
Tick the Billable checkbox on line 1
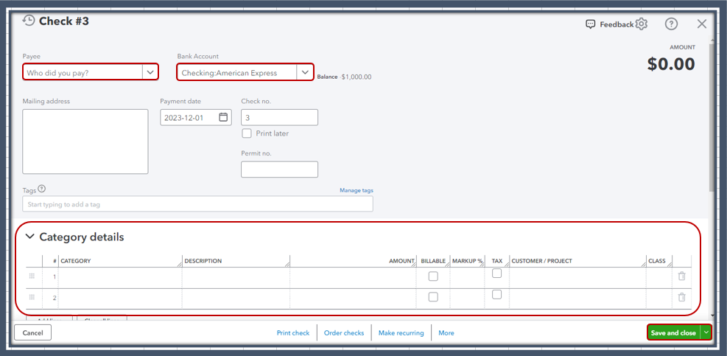point(433,276)
